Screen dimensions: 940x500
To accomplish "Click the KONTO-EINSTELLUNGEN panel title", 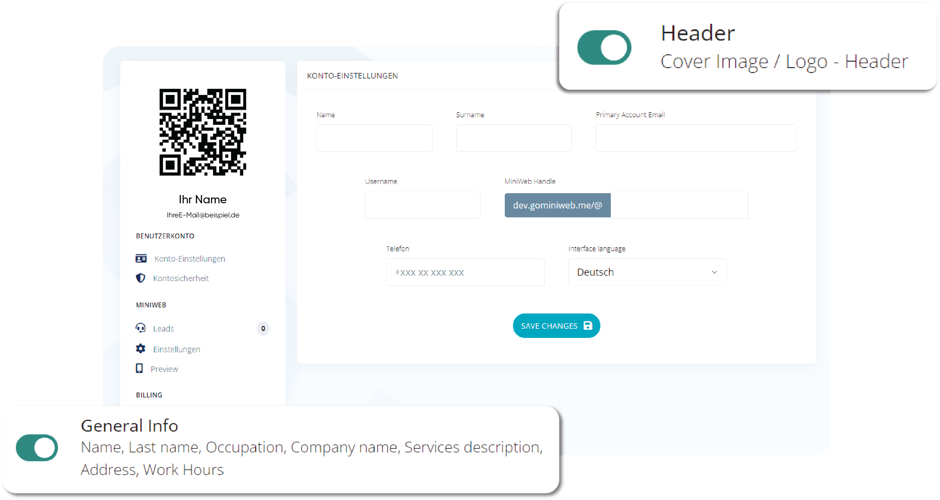I will (x=352, y=75).
